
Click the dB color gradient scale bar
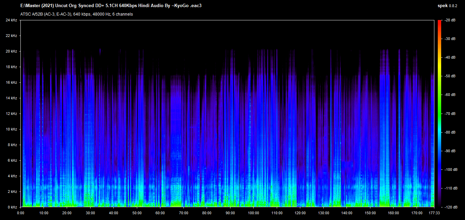pyautogui.click(x=439, y=114)
